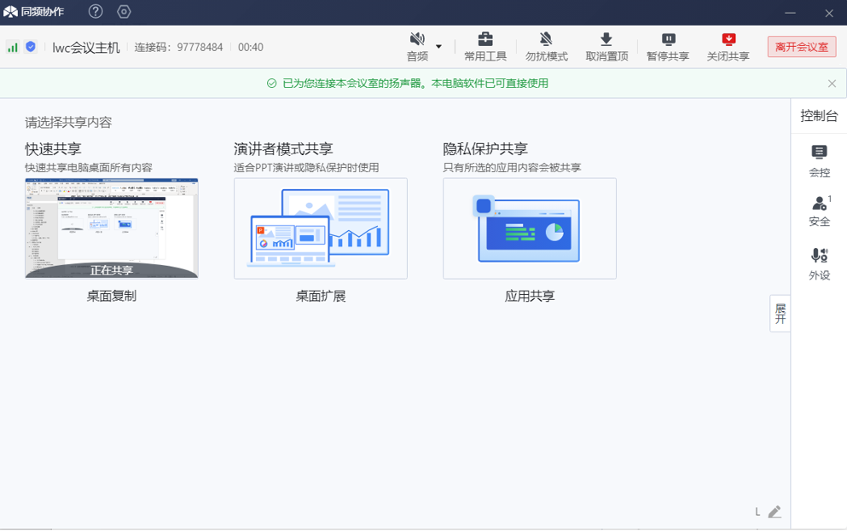Stop sharing with 关闭共享
This screenshot has height=531, width=847.
tap(728, 47)
